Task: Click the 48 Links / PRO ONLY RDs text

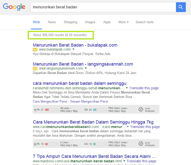Action: tap(69, 110)
